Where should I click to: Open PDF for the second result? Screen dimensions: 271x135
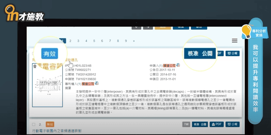click(x=216, y=124)
